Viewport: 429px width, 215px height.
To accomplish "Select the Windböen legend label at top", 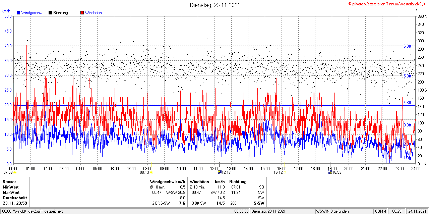I will point(93,13).
